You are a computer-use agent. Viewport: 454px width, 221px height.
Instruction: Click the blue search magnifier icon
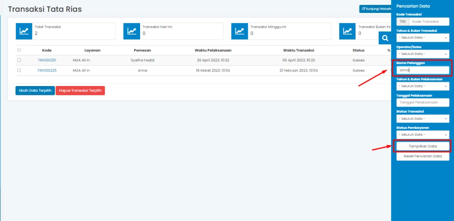(x=385, y=39)
